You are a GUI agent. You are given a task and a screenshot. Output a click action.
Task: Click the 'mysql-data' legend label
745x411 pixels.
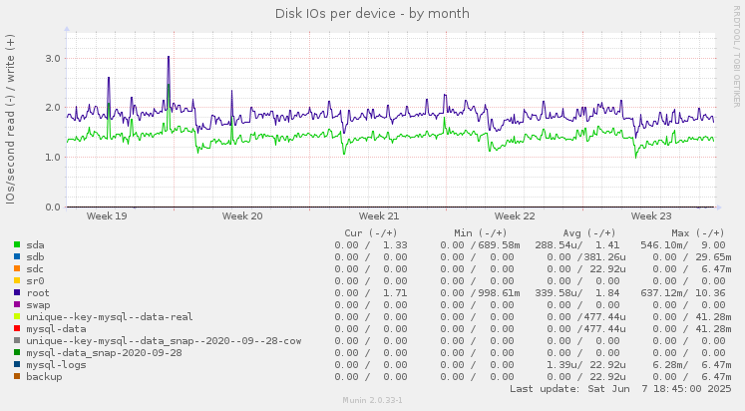click(56, 329)
